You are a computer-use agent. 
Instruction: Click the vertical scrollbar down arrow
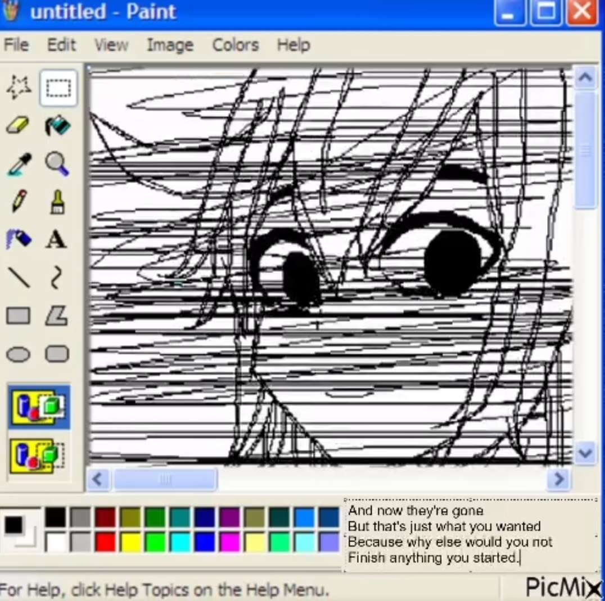pos(585,453)
